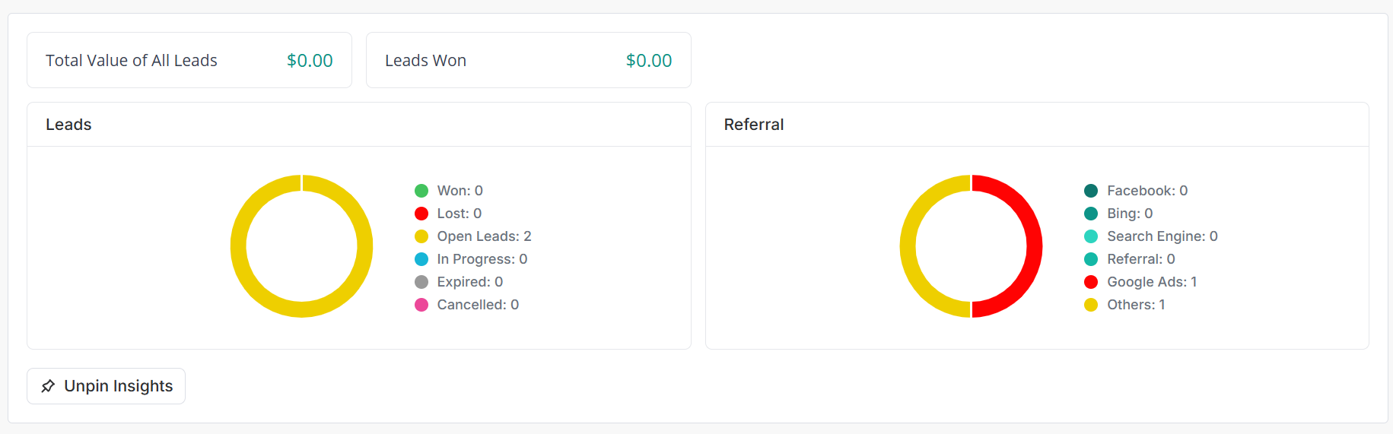Click the Bing legend dot
The width and height of the screenshot is (1393, 434).
click(x=1091, y=214)
